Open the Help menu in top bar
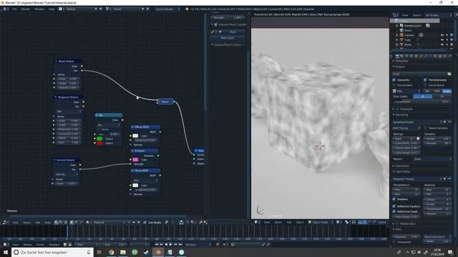Viewport: 458px width, 257px height. point(52,9)
